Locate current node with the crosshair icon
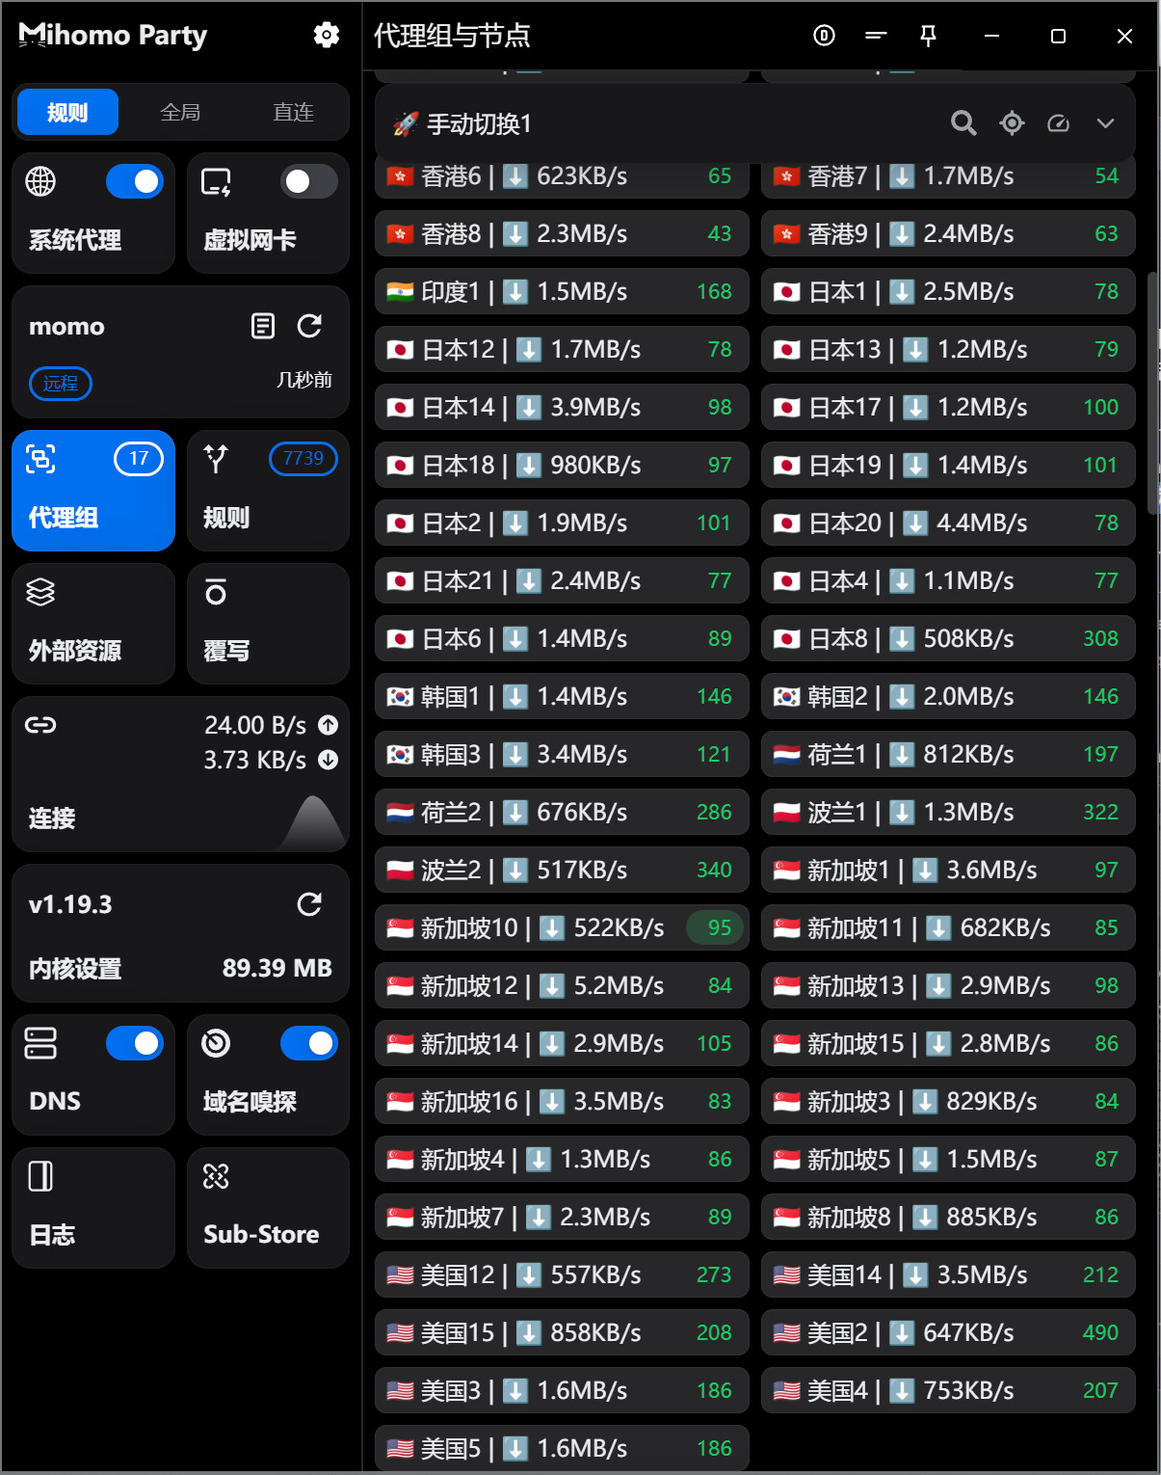1161x1475 pixels. coord(1012,123)
